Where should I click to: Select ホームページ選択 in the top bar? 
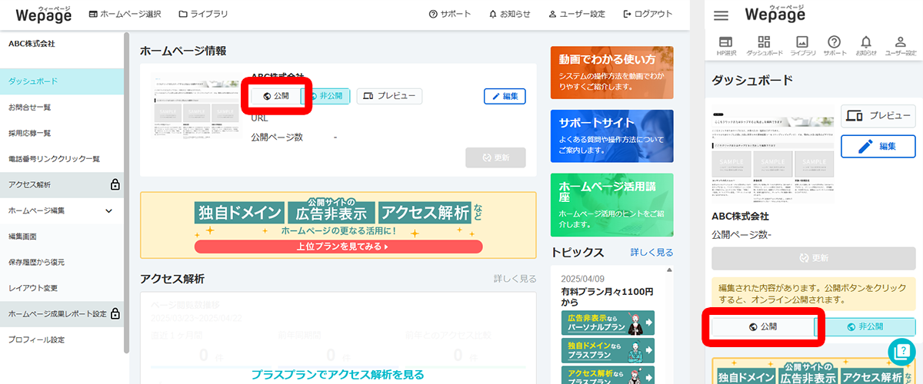pyautogui.click(x=125, y=14)
